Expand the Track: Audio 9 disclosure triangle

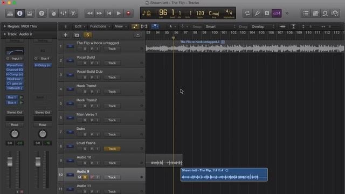click(5, 34)
